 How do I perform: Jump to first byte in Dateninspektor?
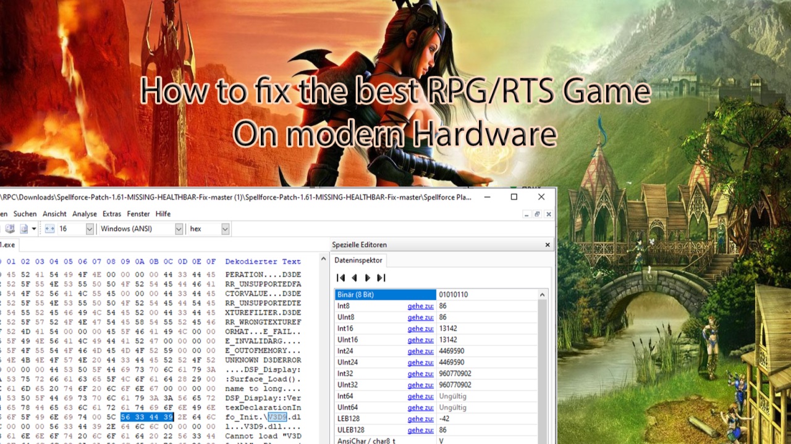(x=341, y=278)
